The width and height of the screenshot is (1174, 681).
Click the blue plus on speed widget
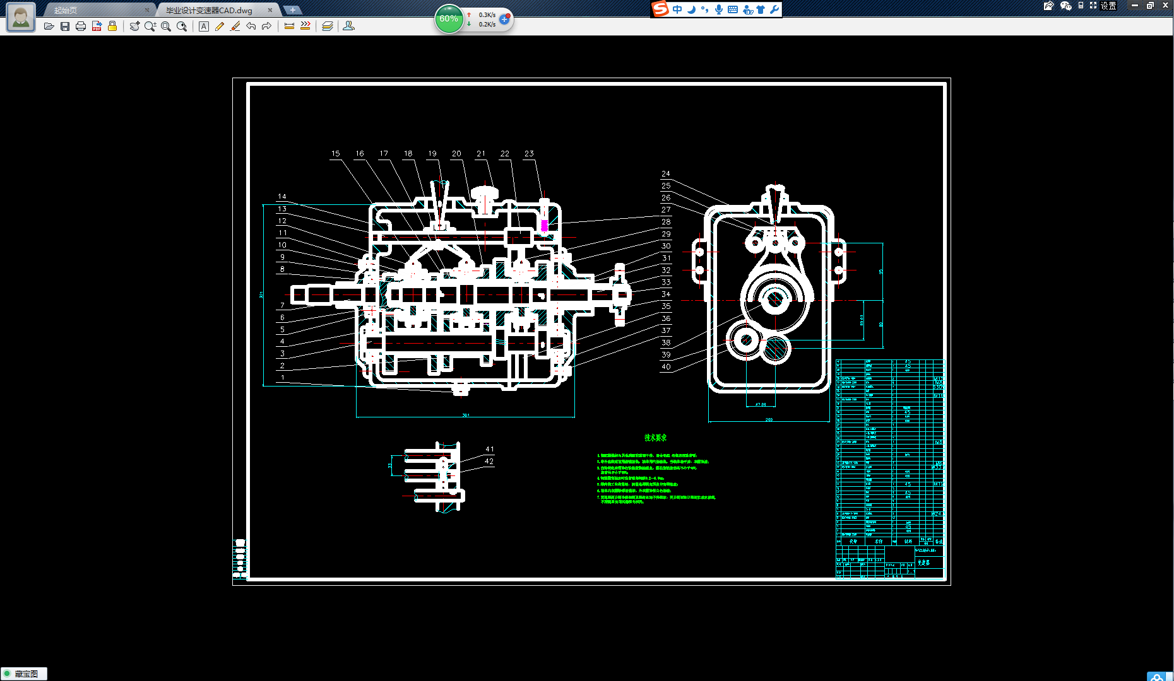click(504, 20)
